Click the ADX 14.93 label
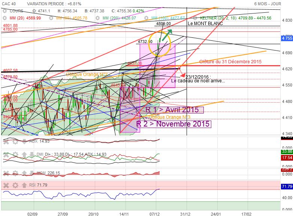The height and width of the screenshot is (216, 293). 39,142
